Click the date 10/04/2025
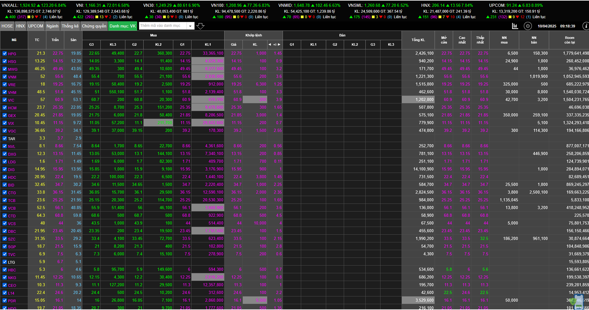This screenshot has width=589, height=310. pyautogui.click(x=547, y=26)
